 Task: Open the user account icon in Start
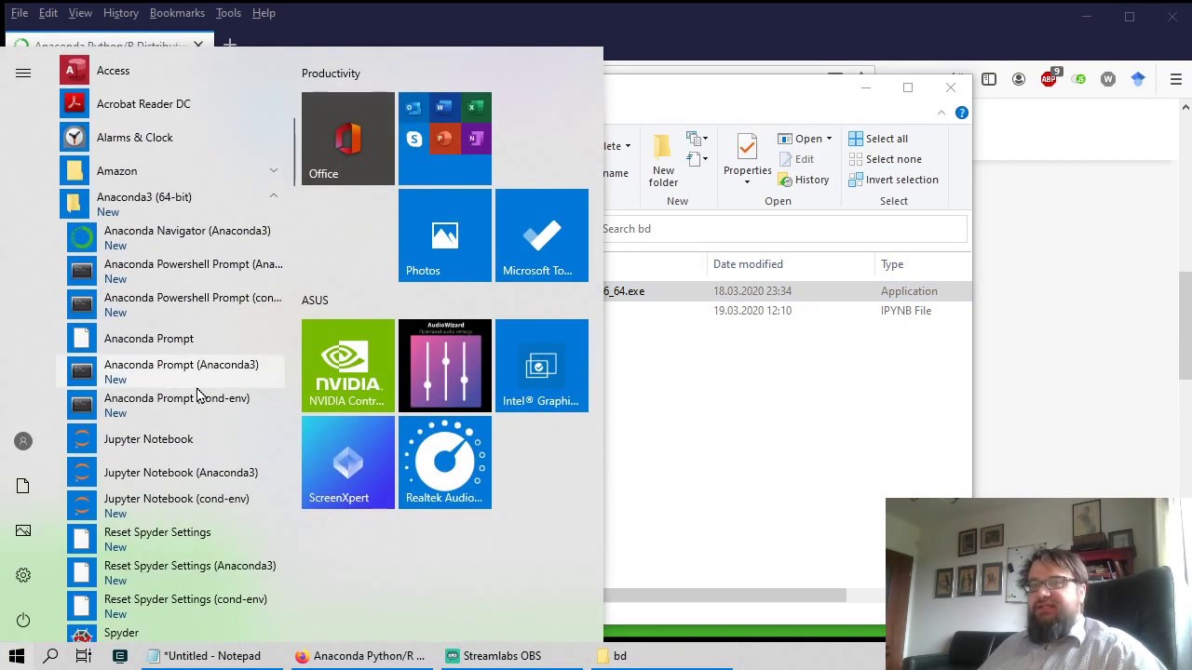[23, 441]
